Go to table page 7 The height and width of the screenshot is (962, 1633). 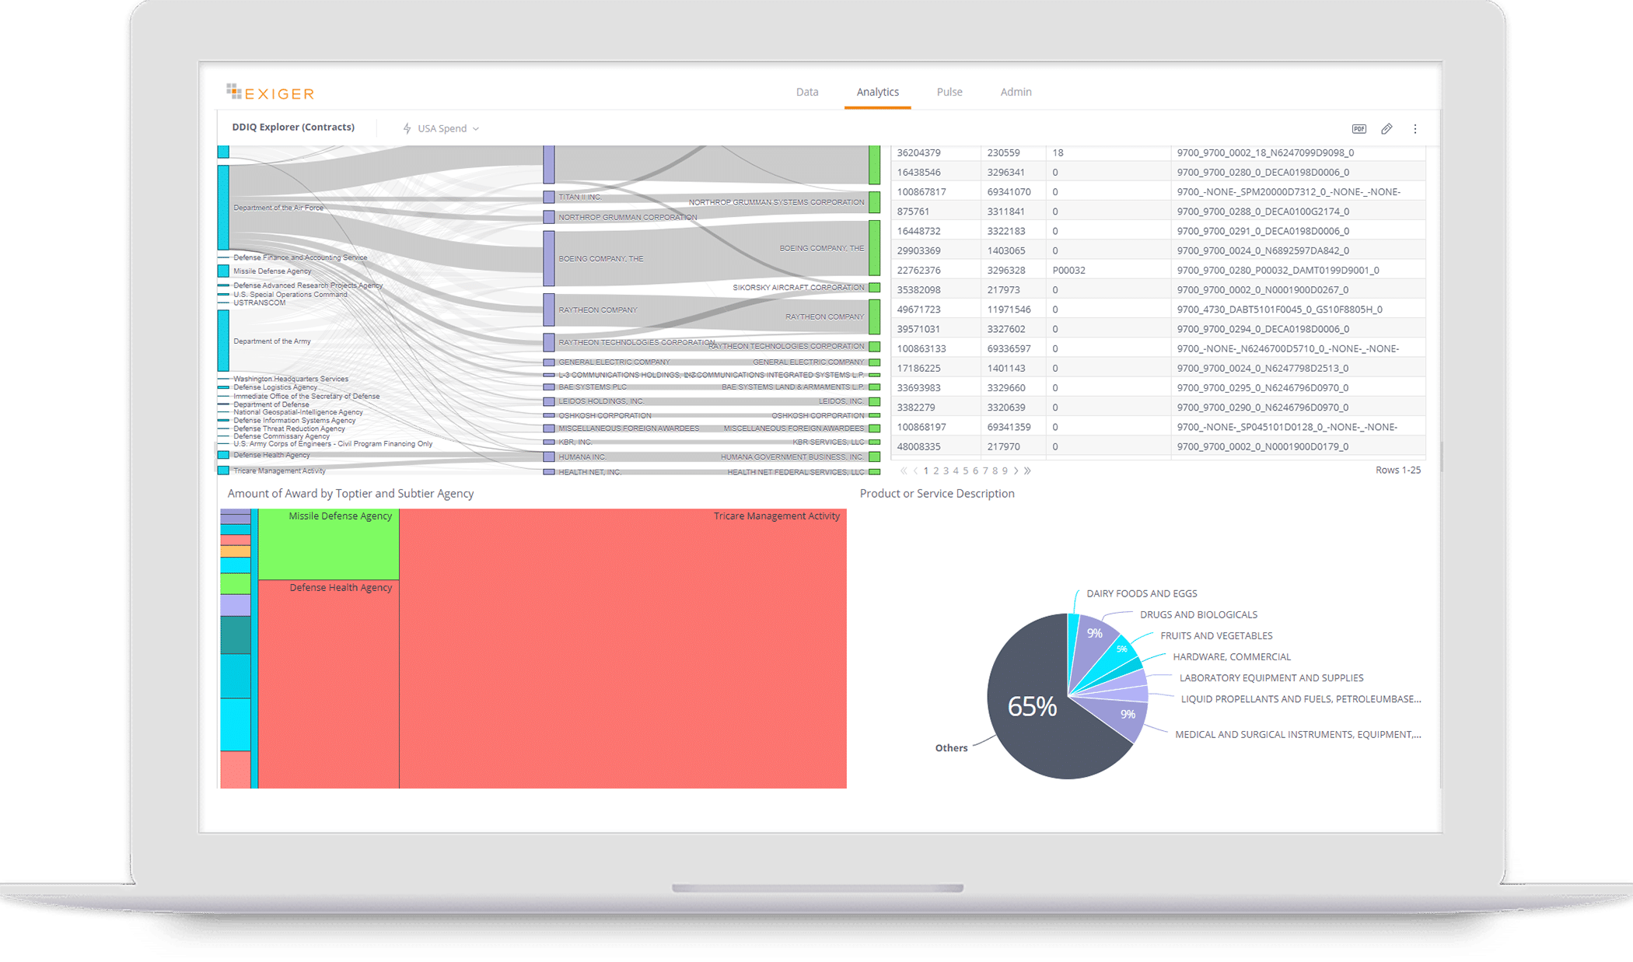984,471
